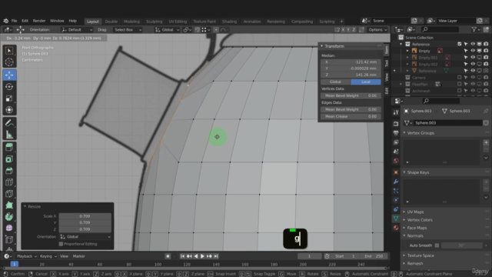The width and height of the screenshot is (492, 277).
Task: Open the Global transform orientation dropdown
Action: 168,30
